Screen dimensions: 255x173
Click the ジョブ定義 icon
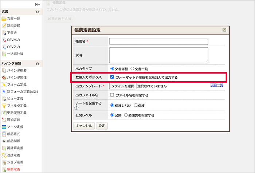(x=4, y=162)
